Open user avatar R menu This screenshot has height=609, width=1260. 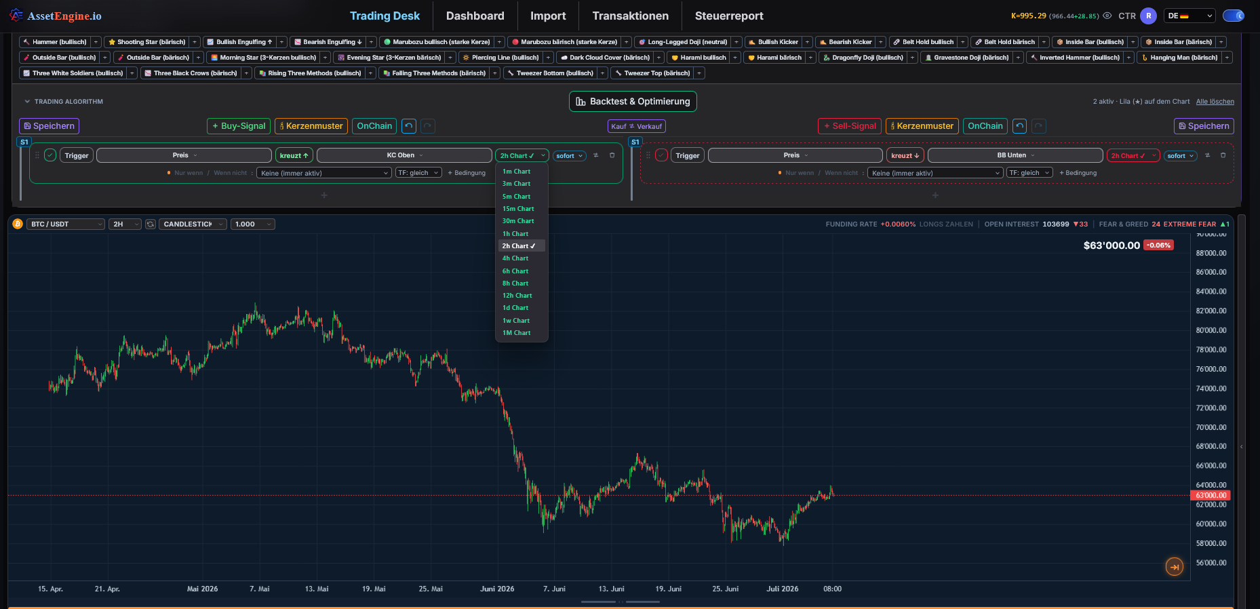coord(1149,16)
